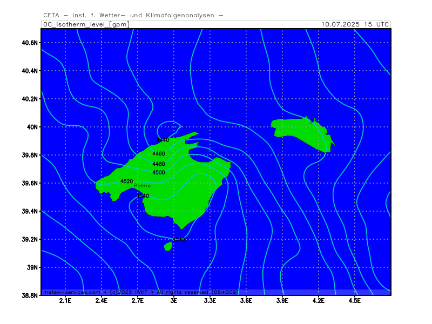Click the 2.7E longitude label
Viewport: 432px width, 324px height.
[x=138, y=301]
